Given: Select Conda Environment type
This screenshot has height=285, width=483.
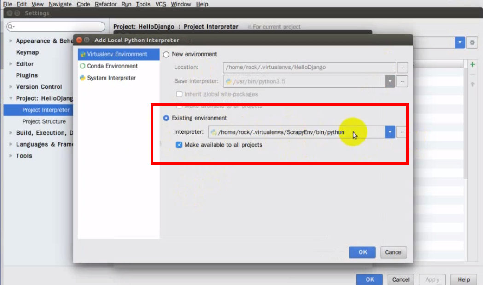Looking at the screenshot, I should 119,66.
